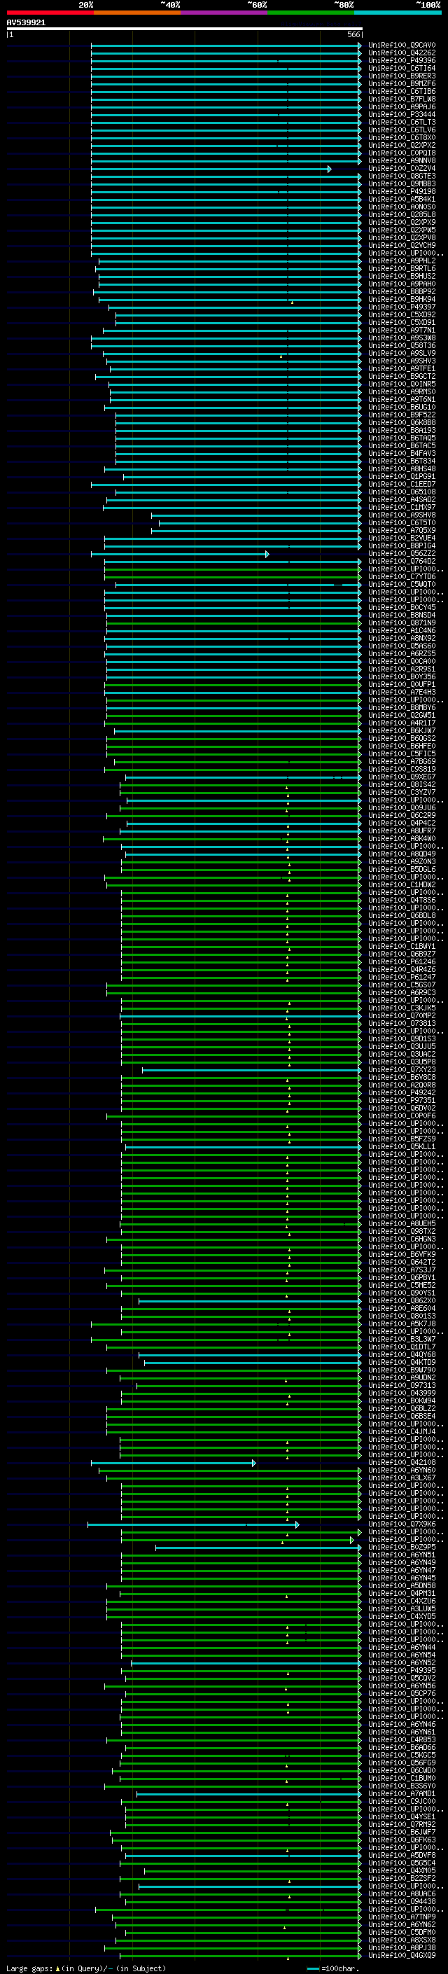Select hit UniRef100_A9SHV8
The image size is (448, 1974).
(402, 515)
